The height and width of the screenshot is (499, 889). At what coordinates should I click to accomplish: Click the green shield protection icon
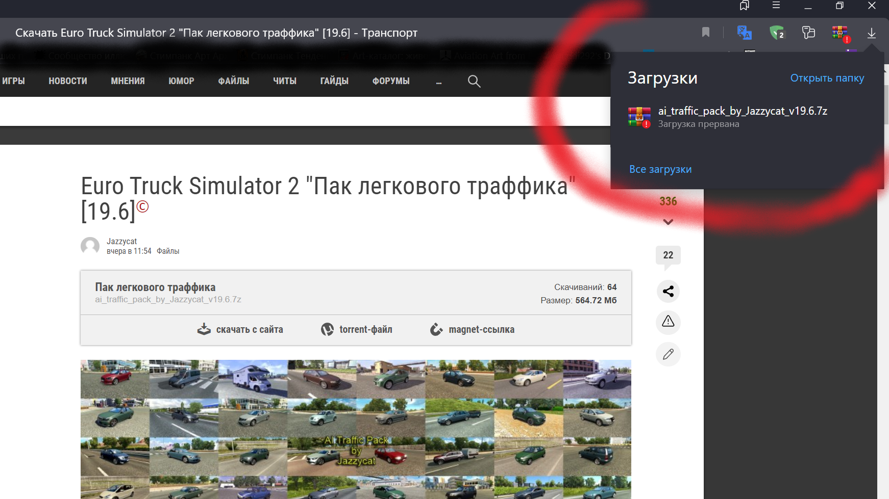[776, 33]
